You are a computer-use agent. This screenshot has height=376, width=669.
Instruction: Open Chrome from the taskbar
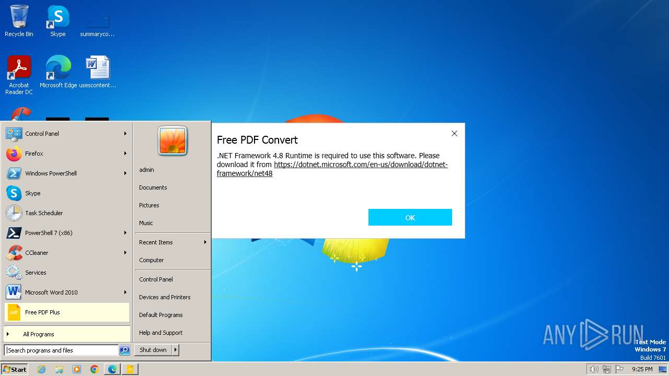[x=95, y=369]
